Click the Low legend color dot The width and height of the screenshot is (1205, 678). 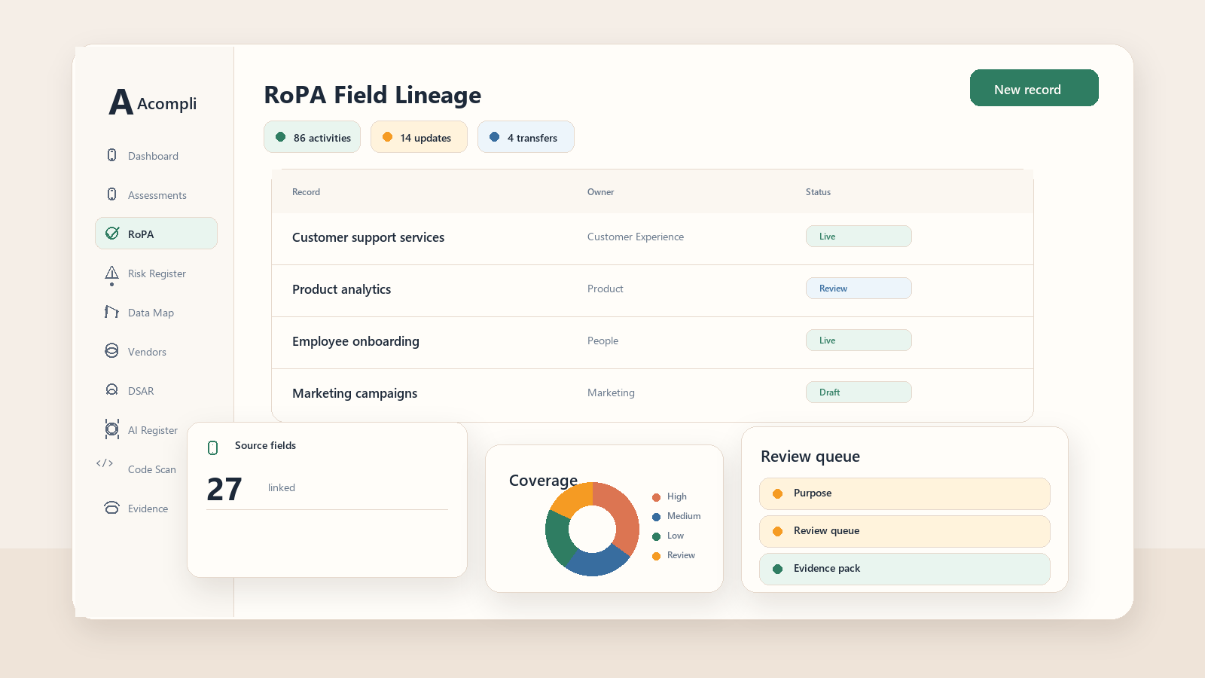click(x=656, y=536)
